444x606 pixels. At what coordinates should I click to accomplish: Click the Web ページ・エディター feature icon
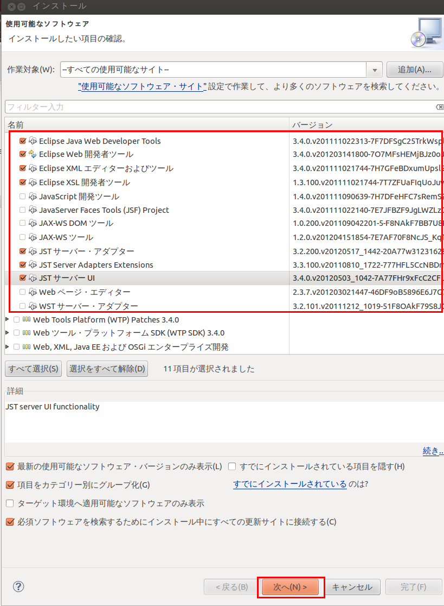tap(33, 292)
